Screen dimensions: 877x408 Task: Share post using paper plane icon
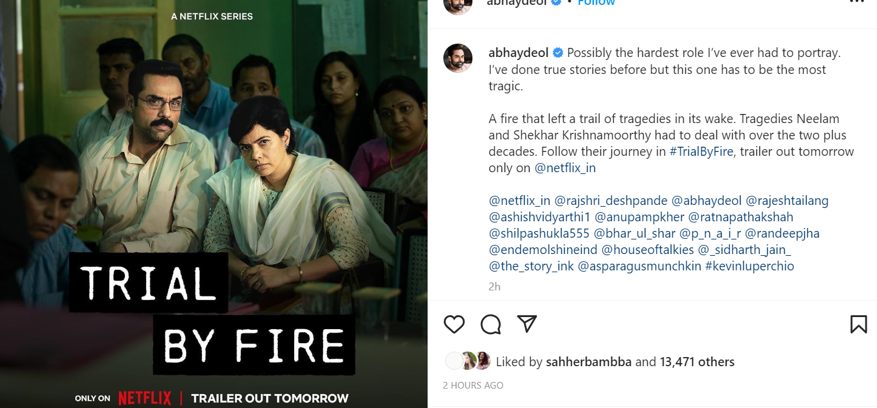tap(527, 324)
